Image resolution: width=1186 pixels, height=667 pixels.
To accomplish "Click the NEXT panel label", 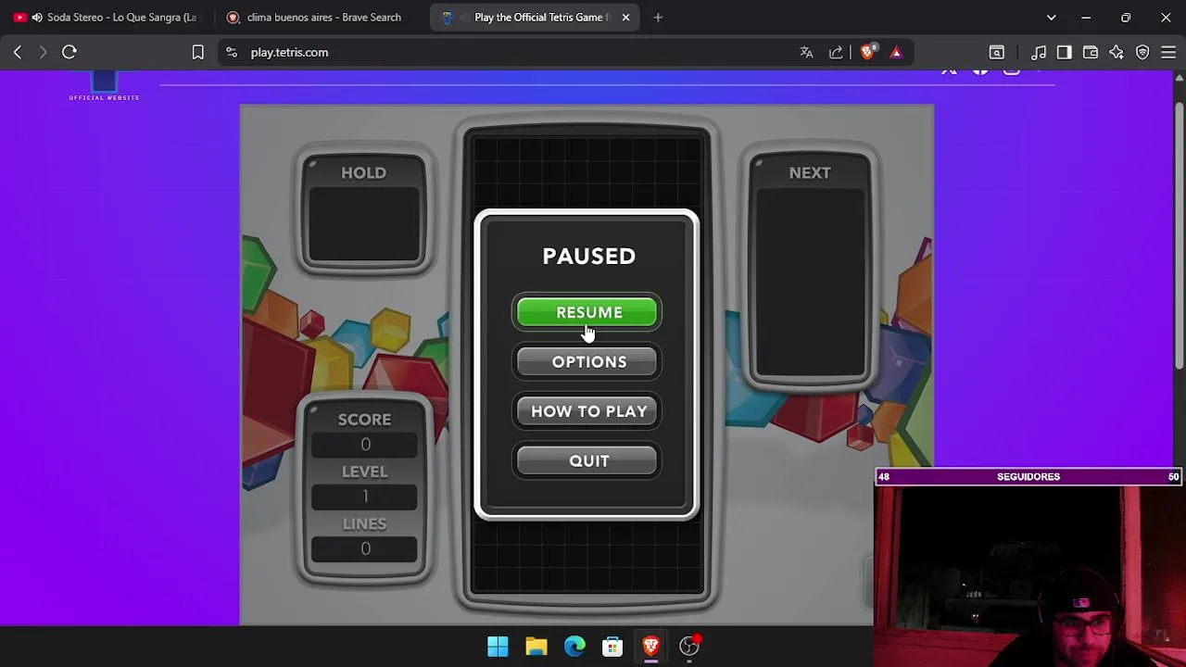I will coord(810,173).
